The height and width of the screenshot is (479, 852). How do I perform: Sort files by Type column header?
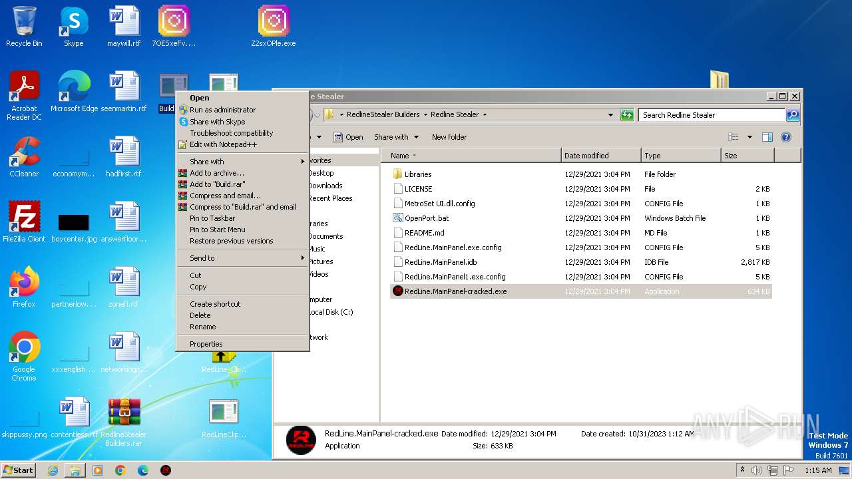point(682,156)
